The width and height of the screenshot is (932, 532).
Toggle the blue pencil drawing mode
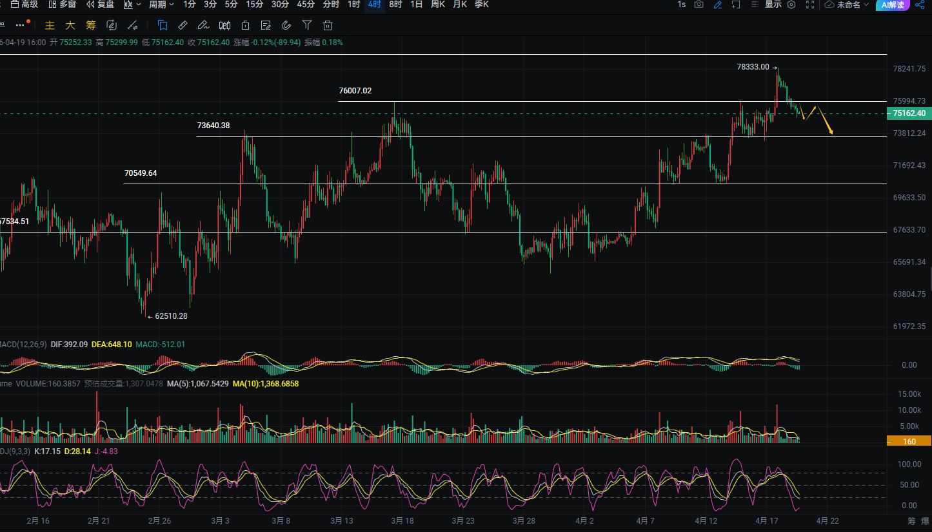(717, 5)
